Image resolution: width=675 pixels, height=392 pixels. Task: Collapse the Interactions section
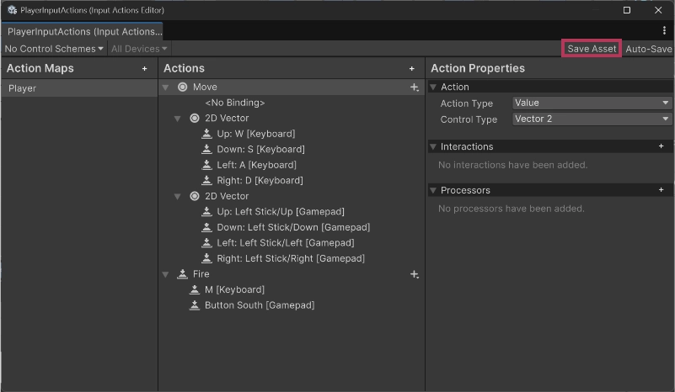coord(433,147)
